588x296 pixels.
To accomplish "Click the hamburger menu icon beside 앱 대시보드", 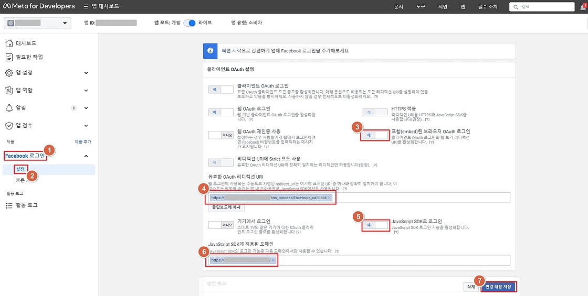I will coord(86,7).
